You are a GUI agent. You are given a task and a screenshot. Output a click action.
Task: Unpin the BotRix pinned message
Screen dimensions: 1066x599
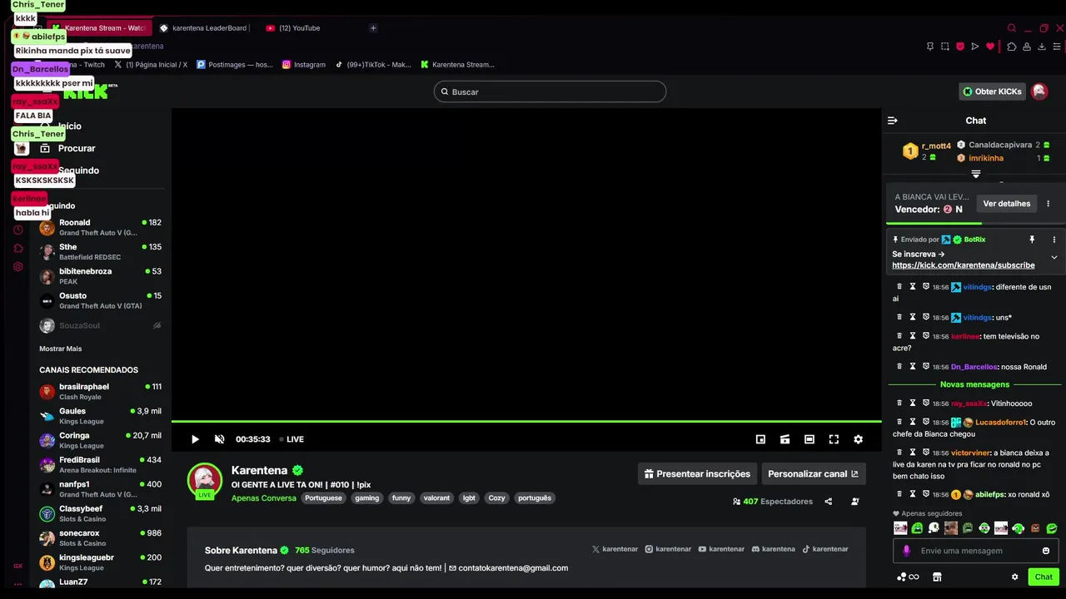1032,240
